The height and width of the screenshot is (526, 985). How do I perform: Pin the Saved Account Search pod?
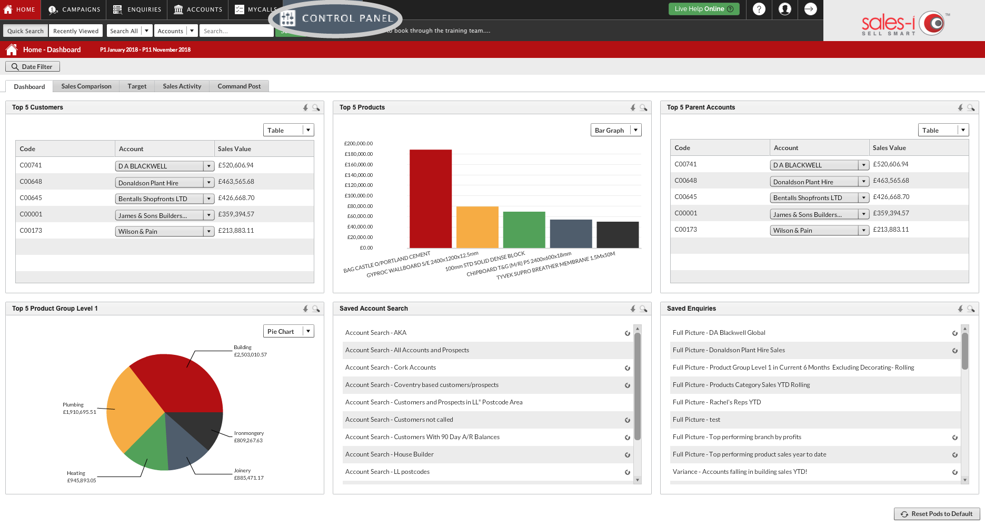coord(633,309)
